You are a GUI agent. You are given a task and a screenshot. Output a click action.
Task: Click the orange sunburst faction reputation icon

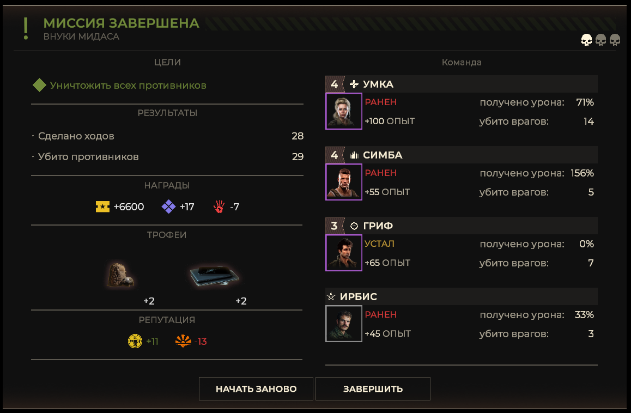click(183, 341)
